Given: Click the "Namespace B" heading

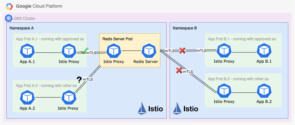Looking at the screenshot, I should click(x=185, y=28).
